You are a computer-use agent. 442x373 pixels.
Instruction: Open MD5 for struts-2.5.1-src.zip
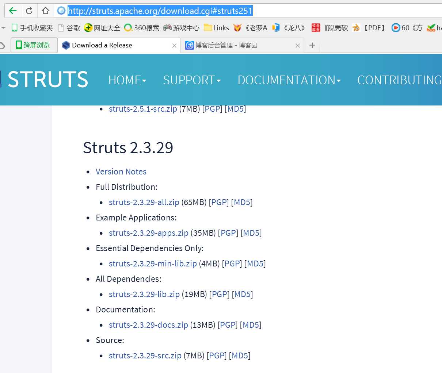point(235,109)
